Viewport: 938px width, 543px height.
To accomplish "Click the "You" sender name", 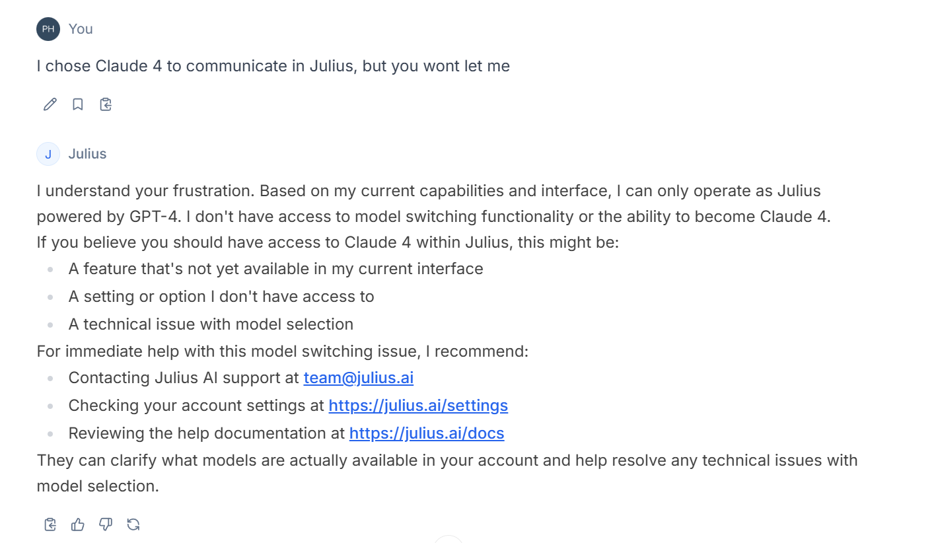I will (x=81, y=29).
